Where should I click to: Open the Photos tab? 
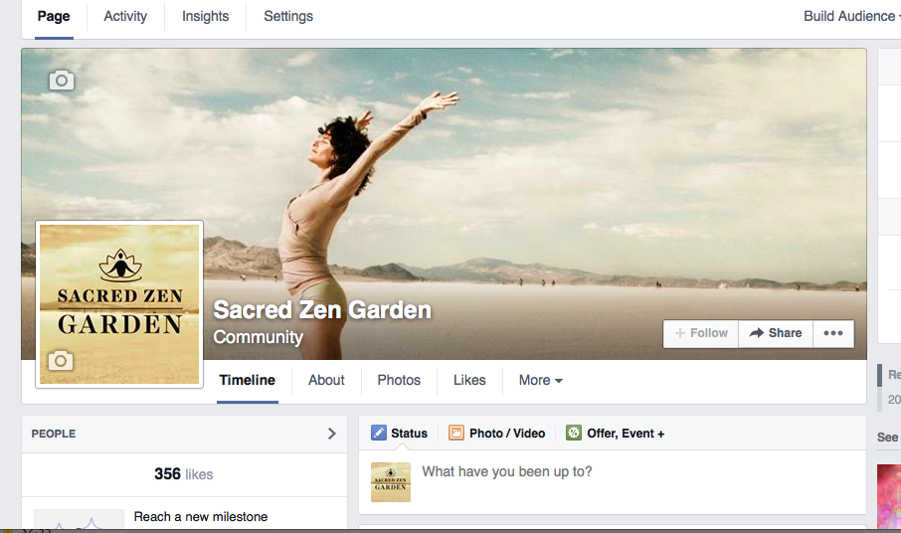[x=399, y=380]
